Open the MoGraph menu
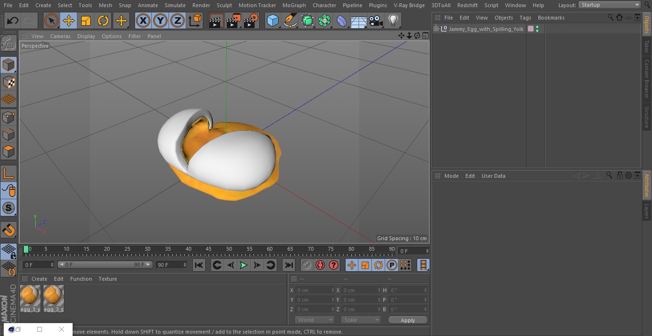This screenshot has width=652, height=336. [x=294, y=5]
